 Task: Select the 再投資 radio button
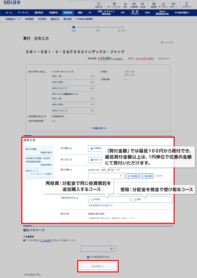pos(92,200)
